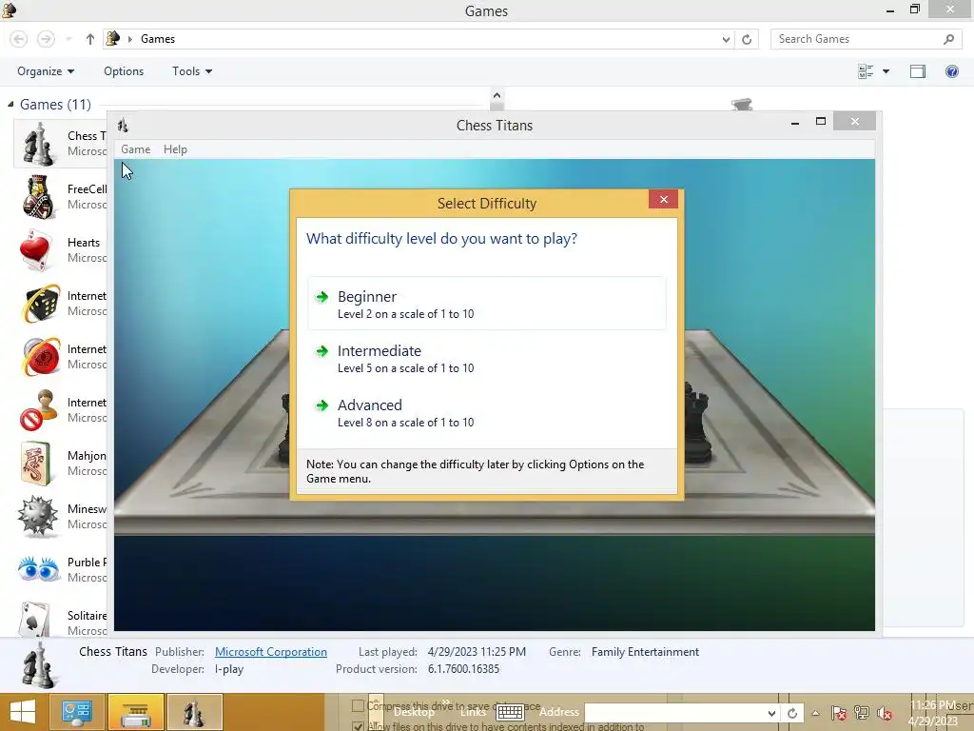Click the Windows Start button
This screenshot has height=731, width=974.
(23, 712)
